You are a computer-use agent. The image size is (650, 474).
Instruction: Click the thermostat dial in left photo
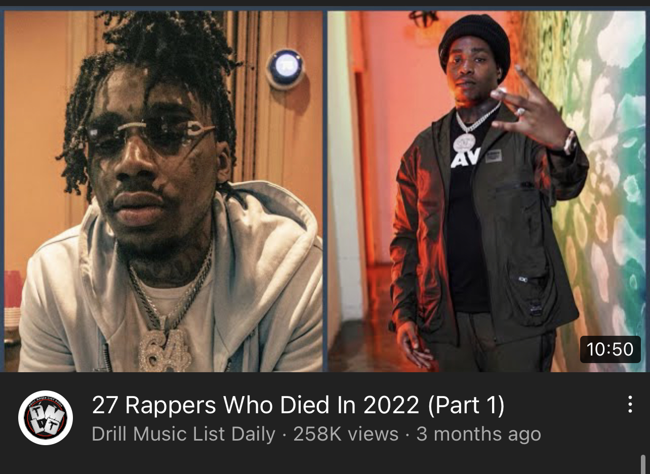tap(285, 69)
